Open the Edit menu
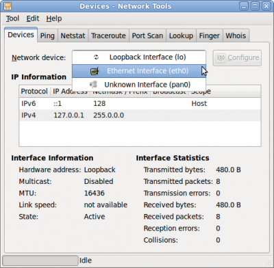Image resolution: width=274 pixels, height=268 pixels. (33, 18)
